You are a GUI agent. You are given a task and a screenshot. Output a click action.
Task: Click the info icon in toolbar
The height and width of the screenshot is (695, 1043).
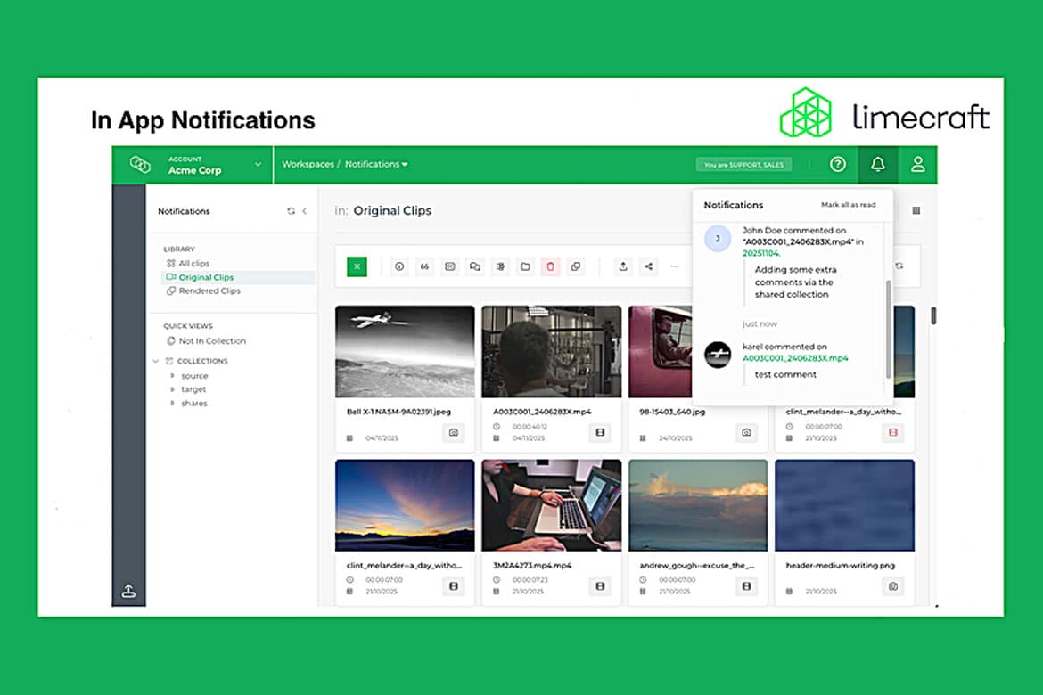(399, 266)
